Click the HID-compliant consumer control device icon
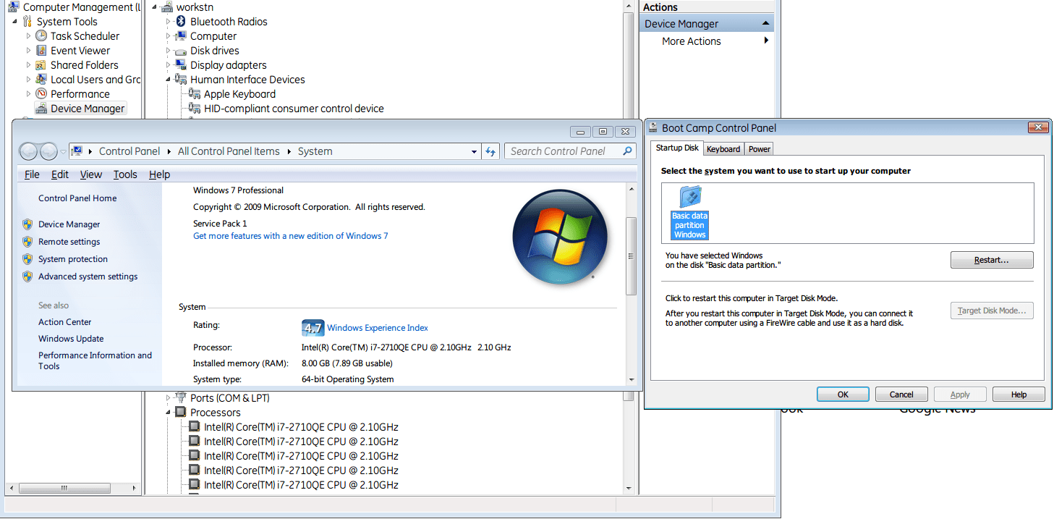This screenshot has width=1054, height=519. coord(195,109)
